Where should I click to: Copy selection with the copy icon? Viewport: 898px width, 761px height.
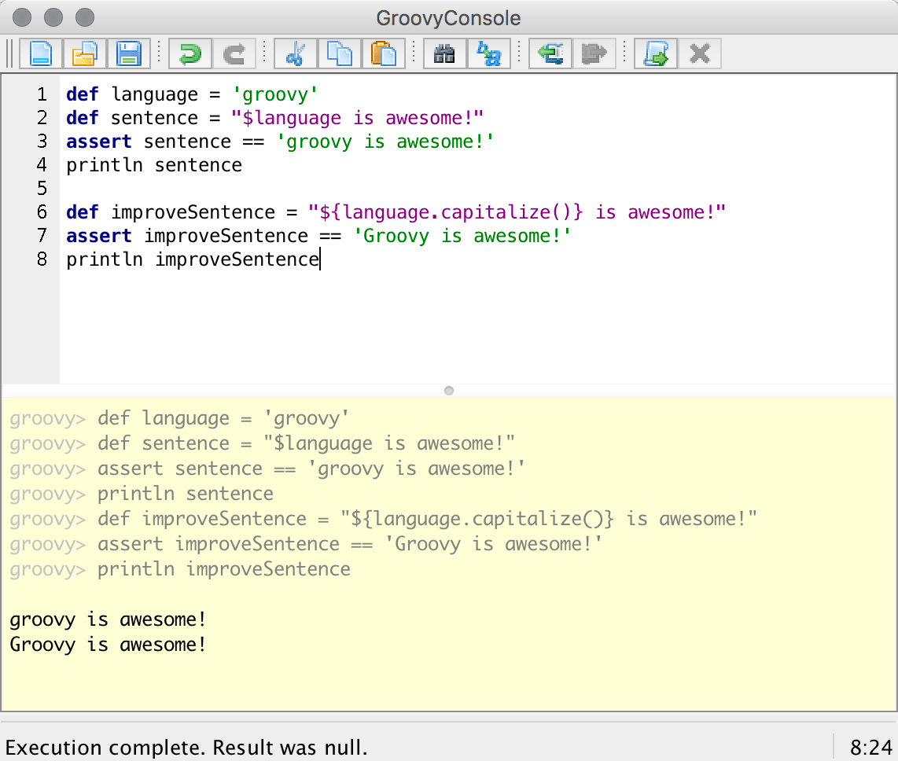point(340,53)
